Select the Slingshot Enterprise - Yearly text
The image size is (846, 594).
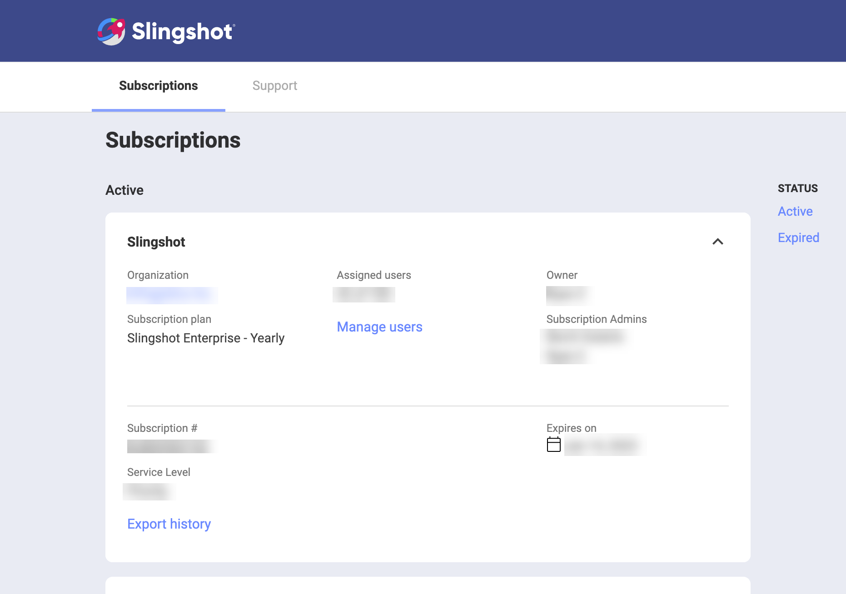coord(206,338)
